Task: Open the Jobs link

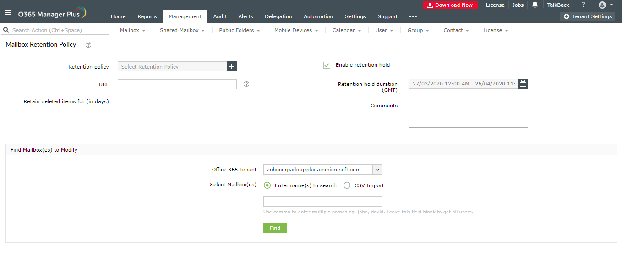Action: (x=518, y=5)
